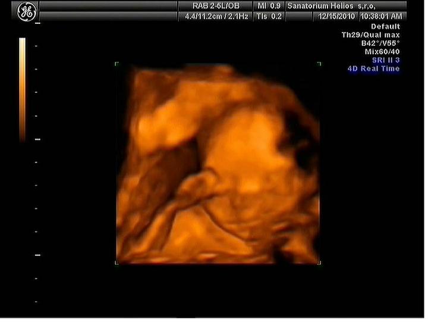
Task: Select the Default preset label
Action: click(x=385, y=27)
